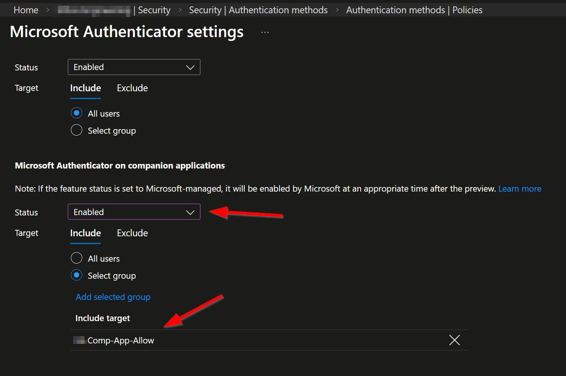
Task: Click the 'Include target' column header
Action: (x=103, y=318)
